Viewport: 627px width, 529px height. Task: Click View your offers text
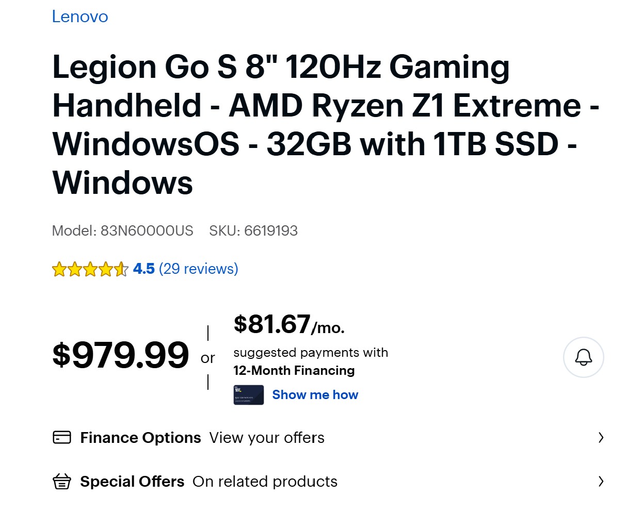coord(267,438)
